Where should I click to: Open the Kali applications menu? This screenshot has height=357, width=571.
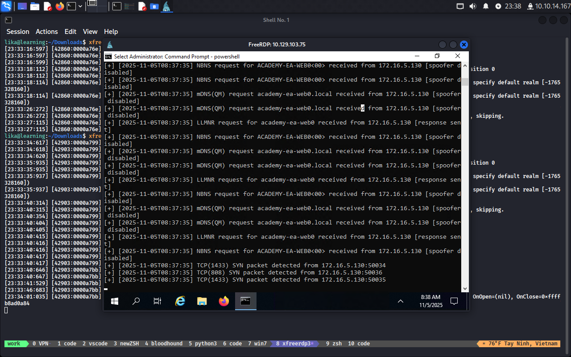pos(6,6)
